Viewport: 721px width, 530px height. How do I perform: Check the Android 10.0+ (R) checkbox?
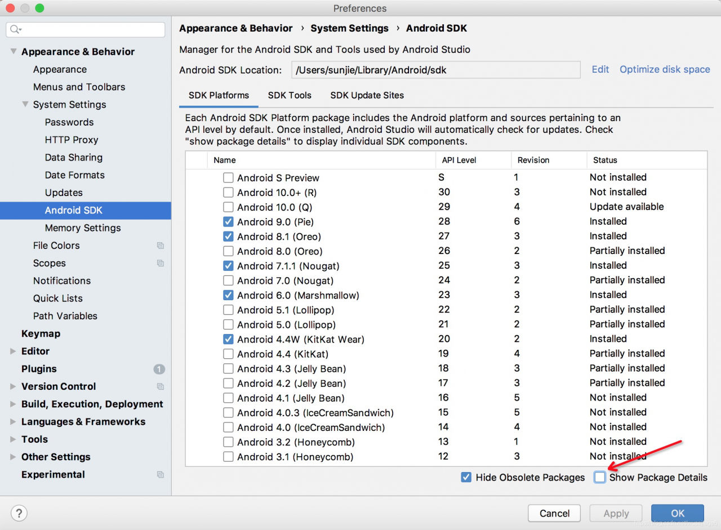(228, 192)
